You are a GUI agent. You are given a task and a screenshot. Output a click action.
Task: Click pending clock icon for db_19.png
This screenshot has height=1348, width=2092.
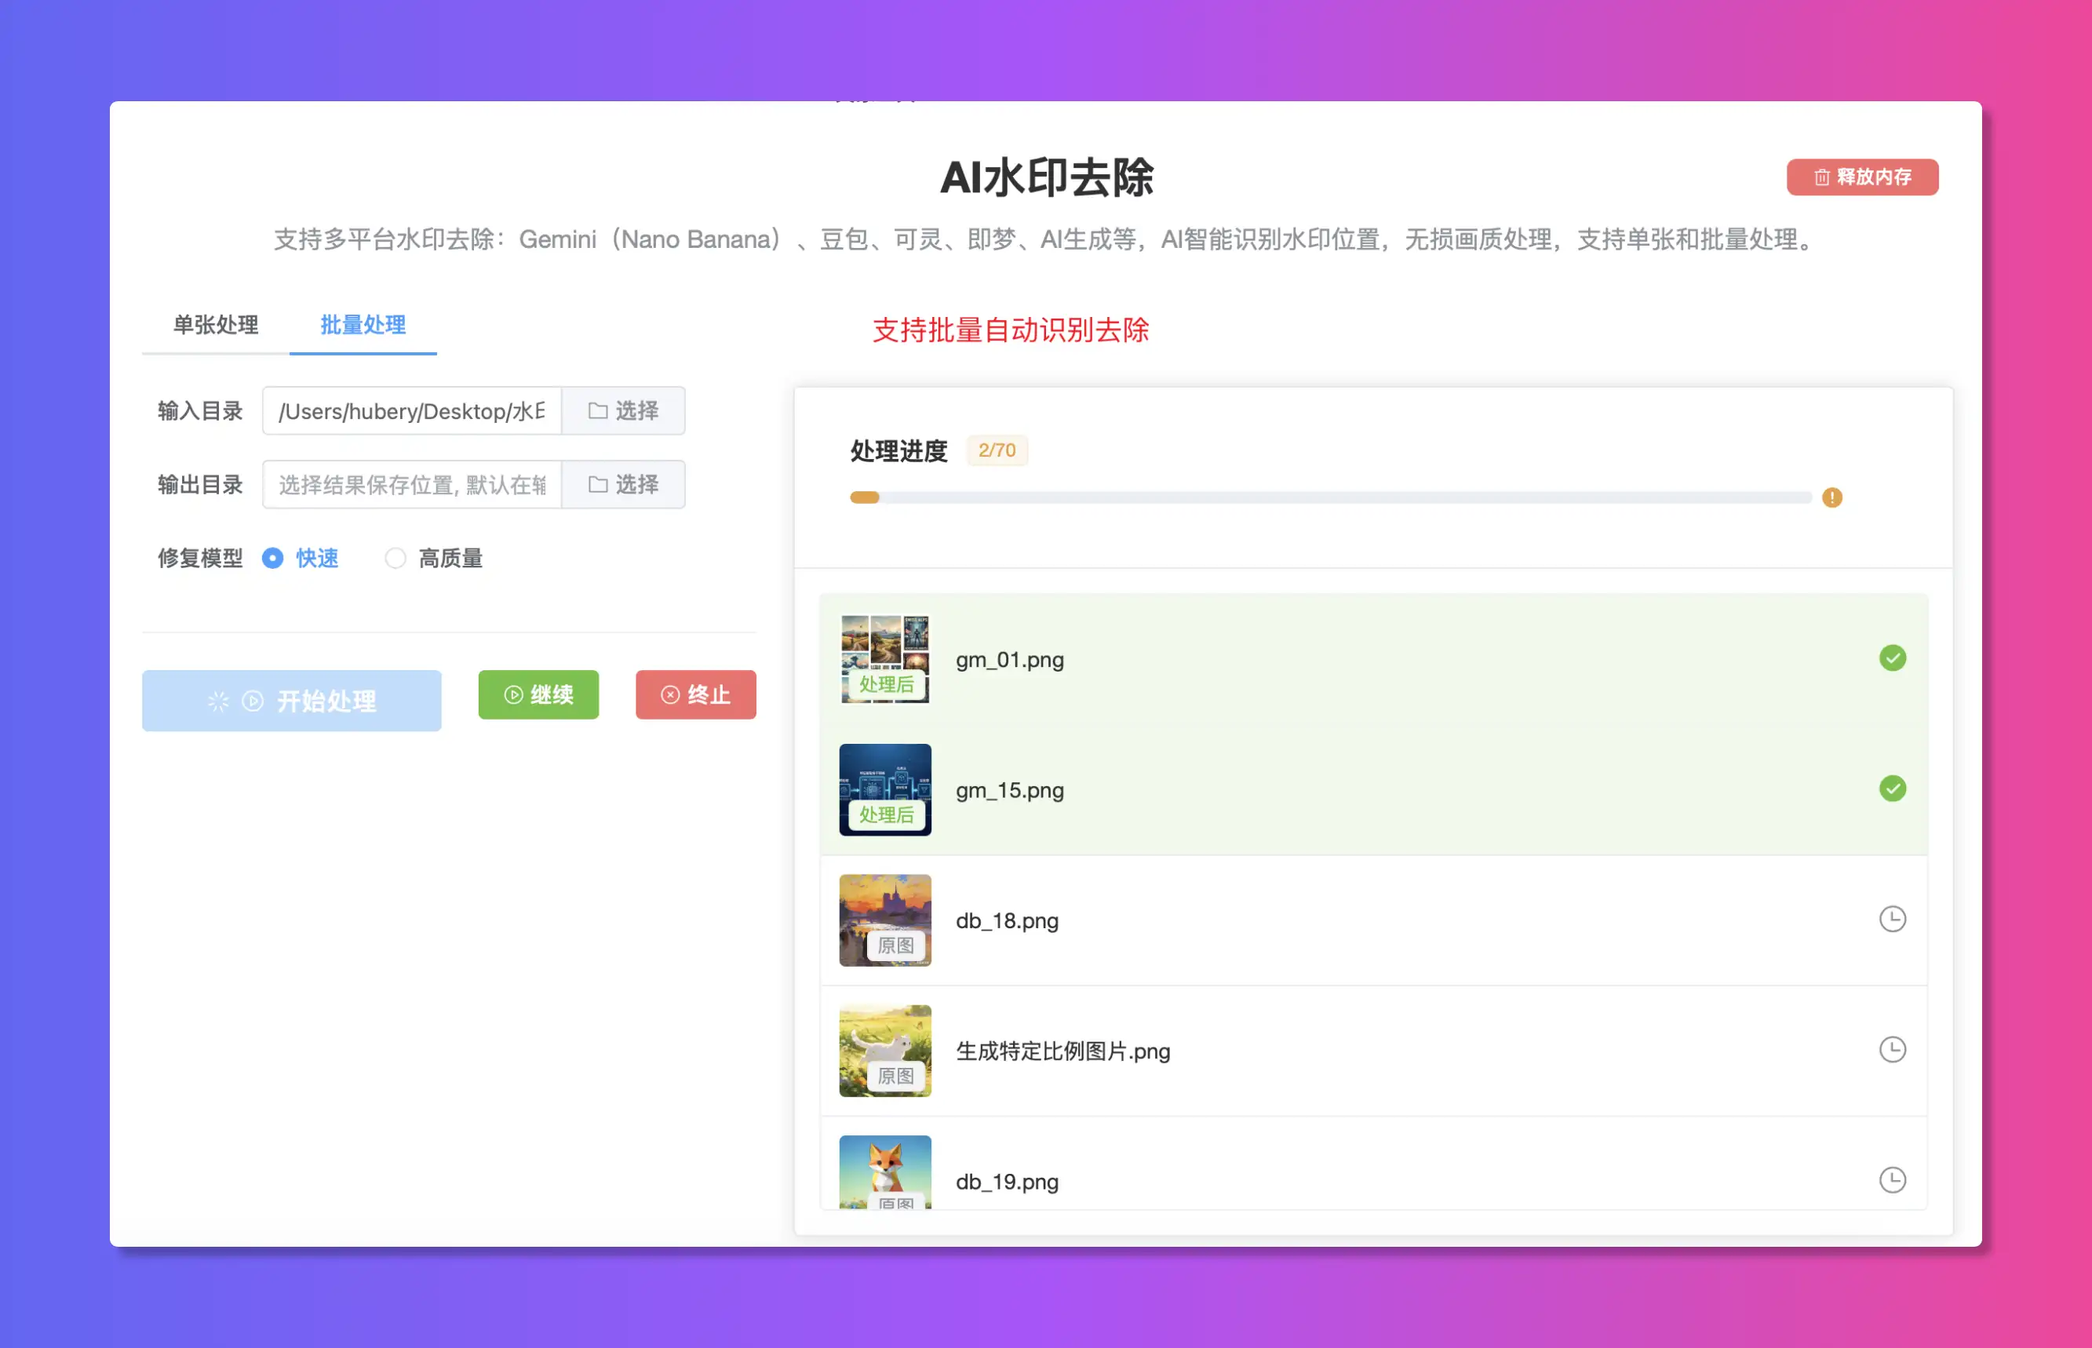[x=1892, y=1180]
